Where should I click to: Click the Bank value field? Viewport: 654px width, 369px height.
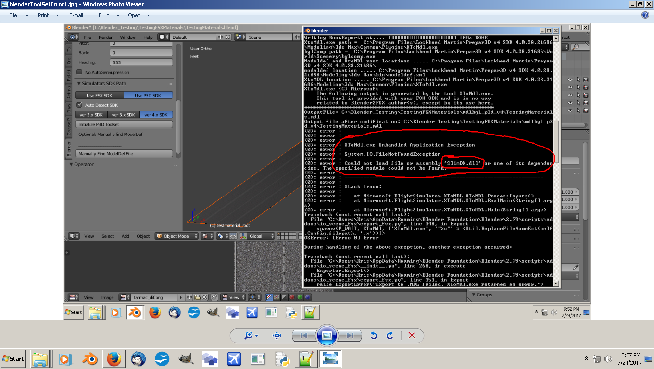(141, 53)
